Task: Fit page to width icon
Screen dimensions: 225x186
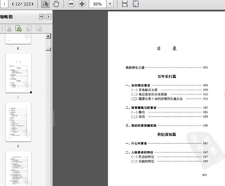Action: (x=125, y=4)
